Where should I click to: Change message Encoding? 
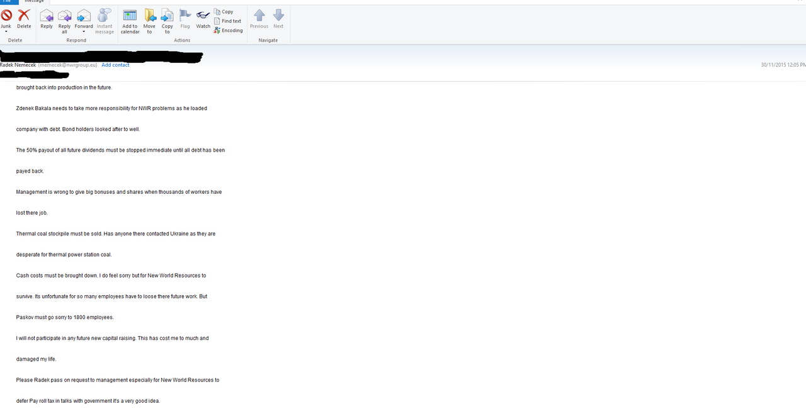(x=229, y=30)
